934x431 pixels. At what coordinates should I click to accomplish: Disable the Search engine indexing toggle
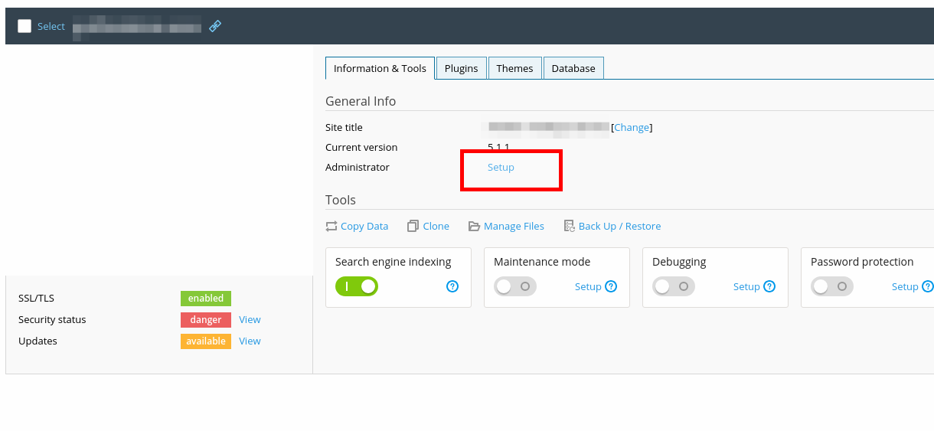click(357, 286)
